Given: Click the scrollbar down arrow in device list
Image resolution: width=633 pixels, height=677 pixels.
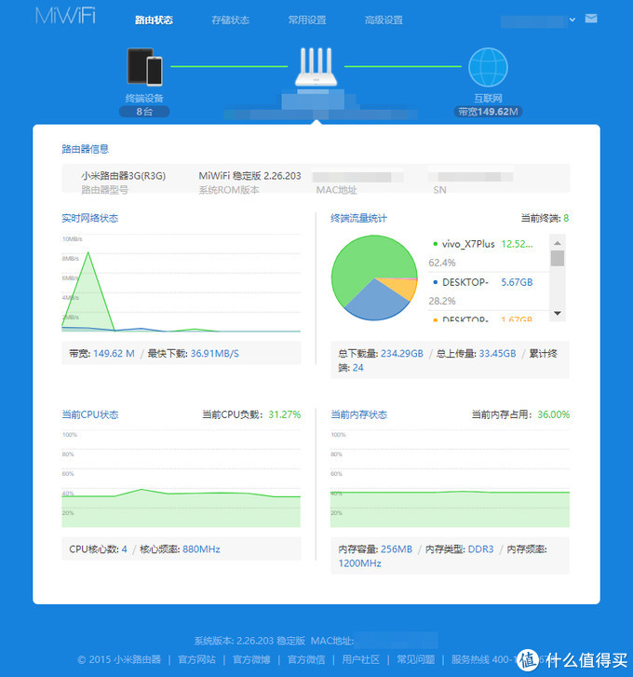Looking at the screenshot, I should coord(558,314).
